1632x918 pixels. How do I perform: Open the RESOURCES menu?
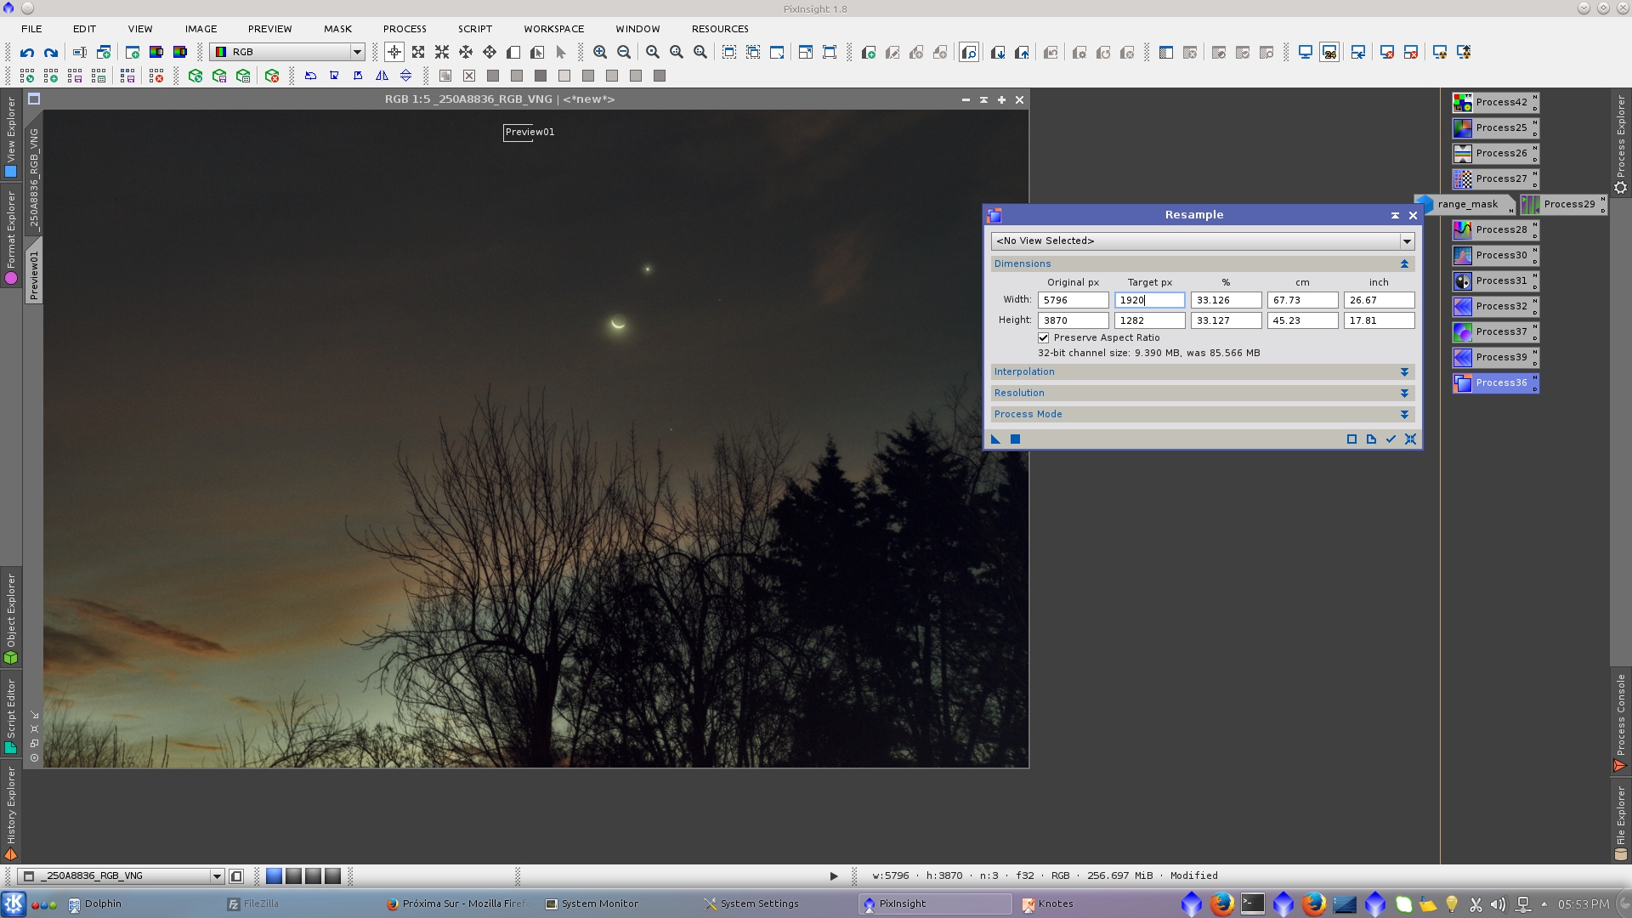(x=720, y=29)
